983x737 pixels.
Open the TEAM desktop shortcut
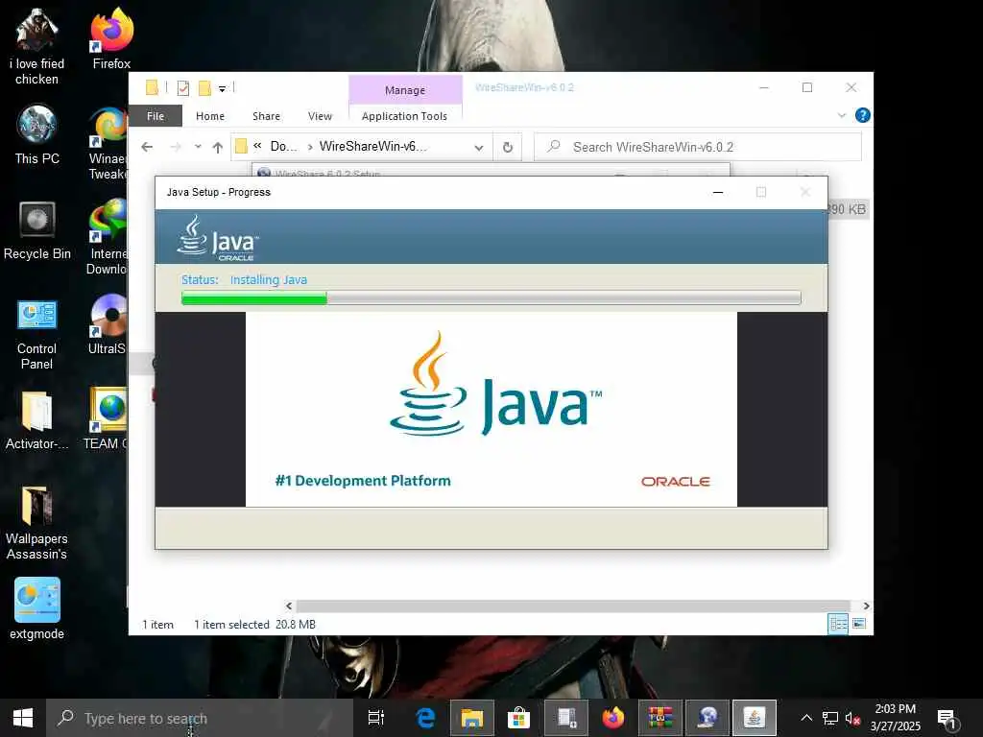point(107,418)
